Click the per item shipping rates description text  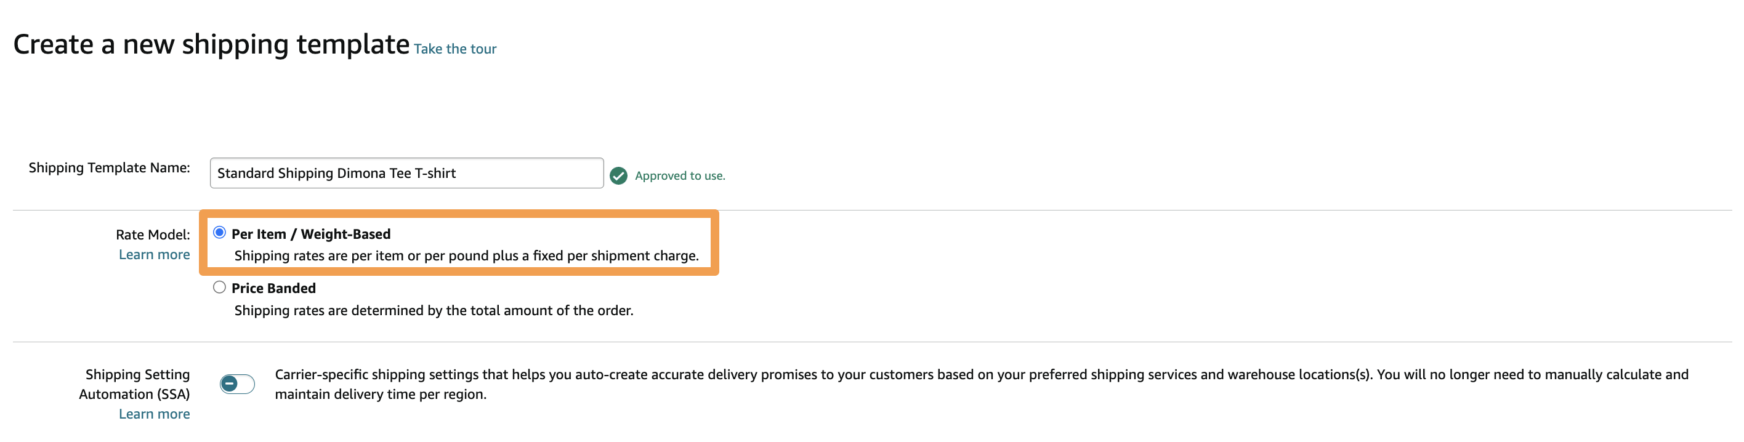[x=465, y=256]
